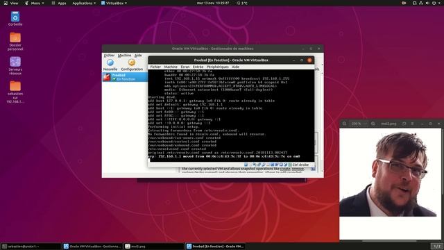444x250 pixels.
Task: Click the date and time clock
Action: coord(213,3)
